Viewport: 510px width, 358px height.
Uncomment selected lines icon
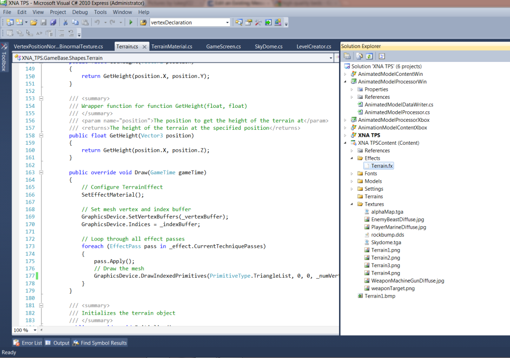point(71,33)
